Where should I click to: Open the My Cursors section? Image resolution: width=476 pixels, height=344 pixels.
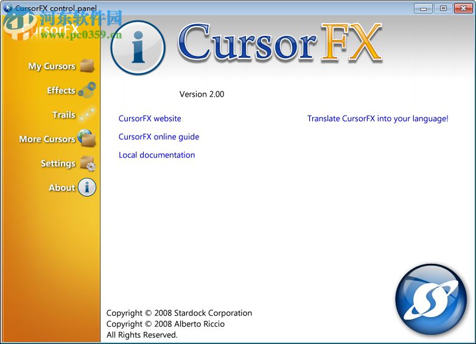[x=52, y=66]
